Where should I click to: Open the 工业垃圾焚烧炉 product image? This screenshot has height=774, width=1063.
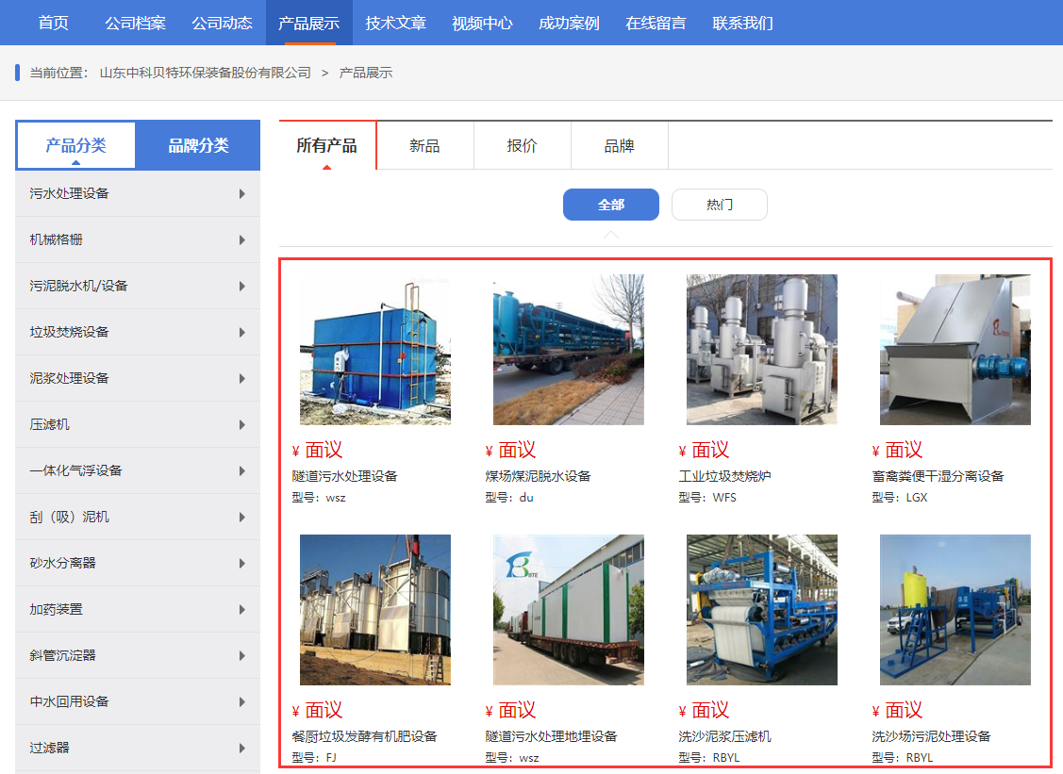762,350
